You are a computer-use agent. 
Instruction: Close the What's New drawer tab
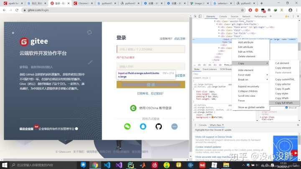pyautogui.click(x=223, y=125)
